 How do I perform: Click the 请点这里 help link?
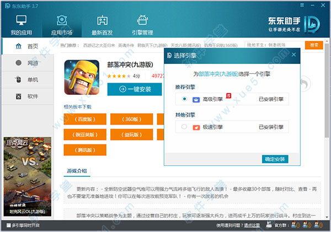[x=252, y=225]
